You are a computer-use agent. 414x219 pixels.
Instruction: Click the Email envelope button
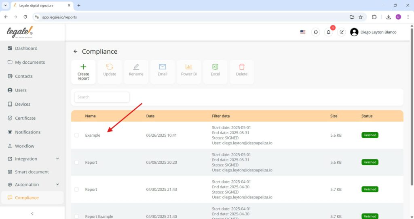[163, 72]
